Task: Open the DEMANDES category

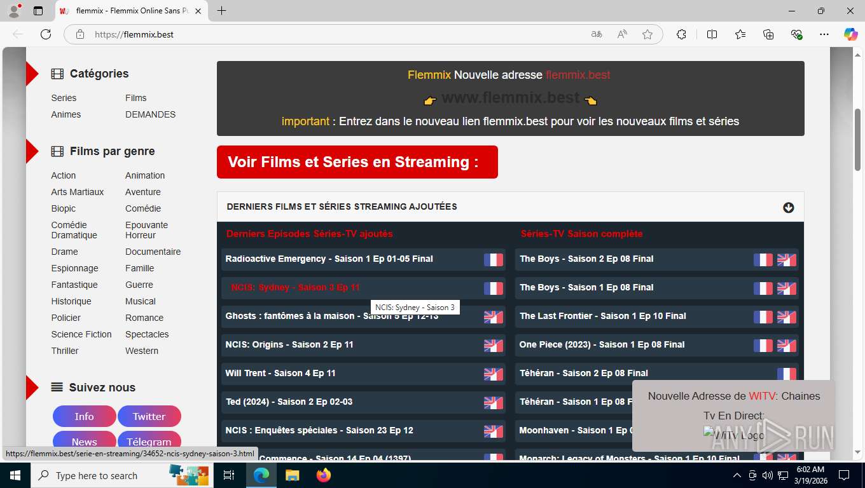Action: point(151,114)
